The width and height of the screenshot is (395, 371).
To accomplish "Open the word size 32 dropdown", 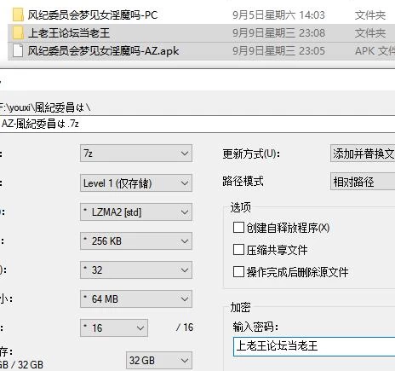I will coord(136,270).
